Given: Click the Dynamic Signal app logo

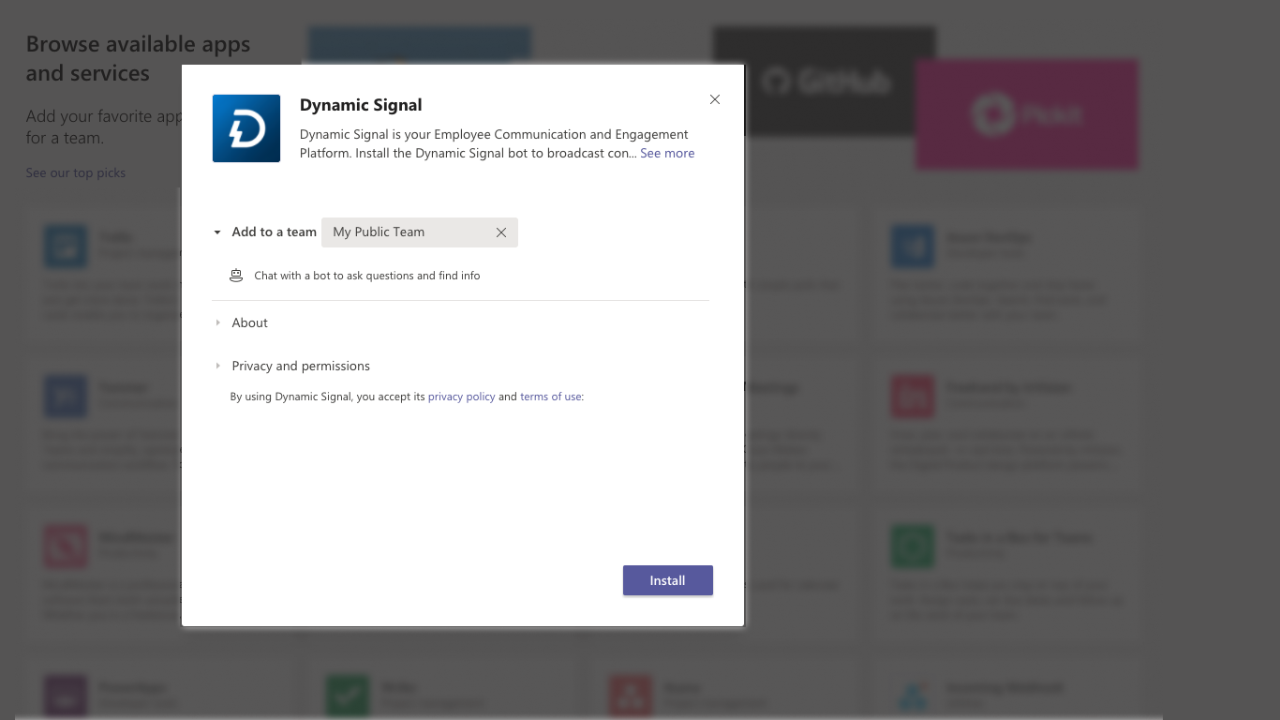Looking at the screenshot, I should [246, 128].
